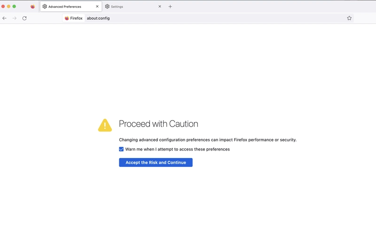The width and height of the screenshot is (376, 242).
Task: Switch to the Settings tab
Action: tap(133, 7)
